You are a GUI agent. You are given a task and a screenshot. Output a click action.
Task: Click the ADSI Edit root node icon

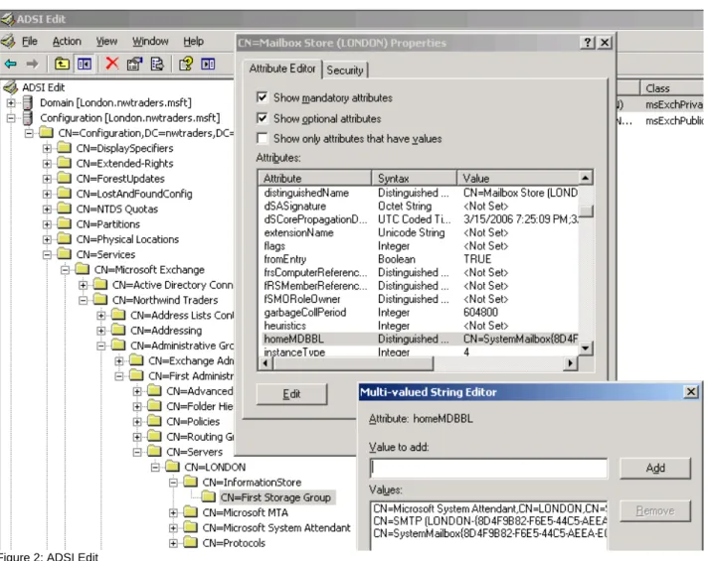pos(10,87)
